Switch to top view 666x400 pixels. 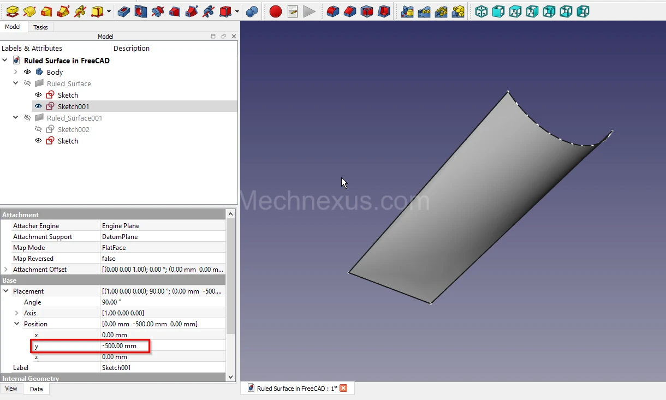(x=515, y=11)
